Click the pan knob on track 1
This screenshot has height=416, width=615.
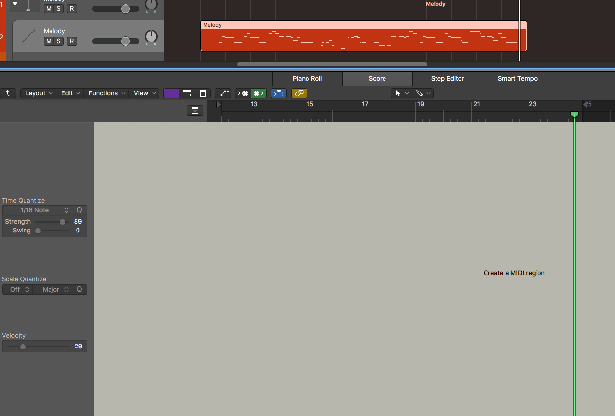point(151,5)
